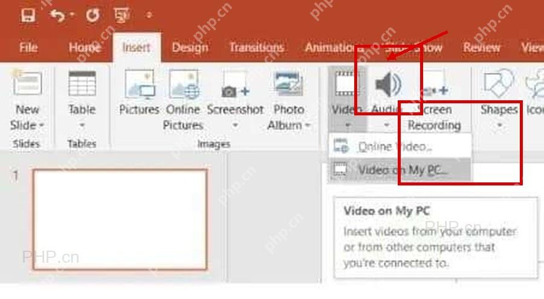
Task: Switch to the Transitions tab
Action: pos(257,47)
